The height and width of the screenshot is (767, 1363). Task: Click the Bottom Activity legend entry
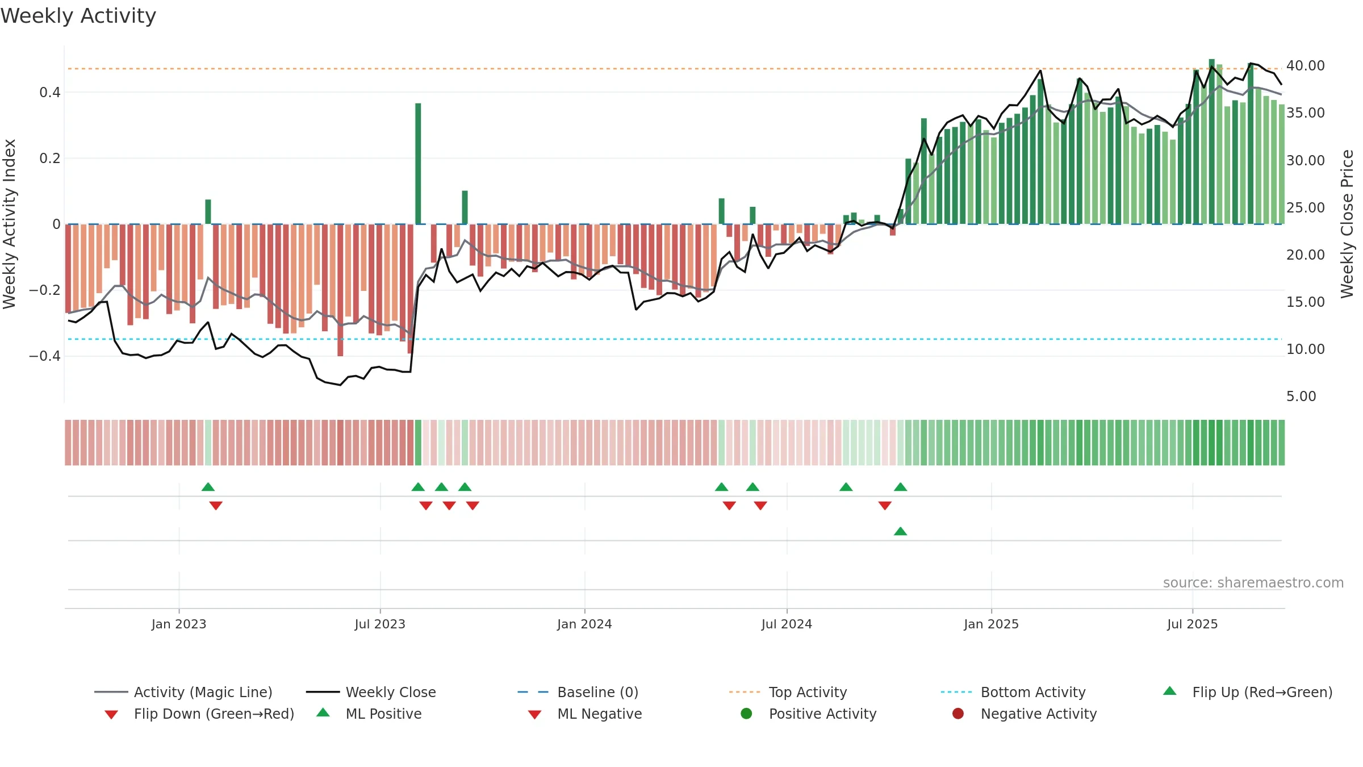[1013, 692]
